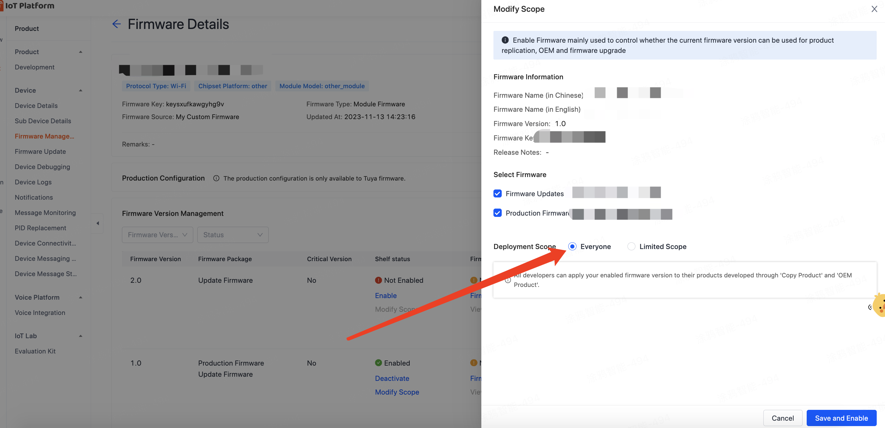Click the Save and Enable button

tap(841, 418)
